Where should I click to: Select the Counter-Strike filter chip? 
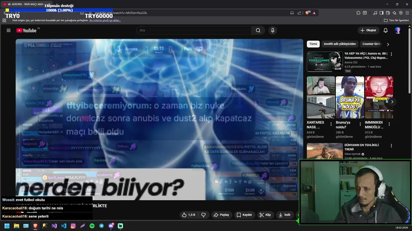(x=372, y=44)
